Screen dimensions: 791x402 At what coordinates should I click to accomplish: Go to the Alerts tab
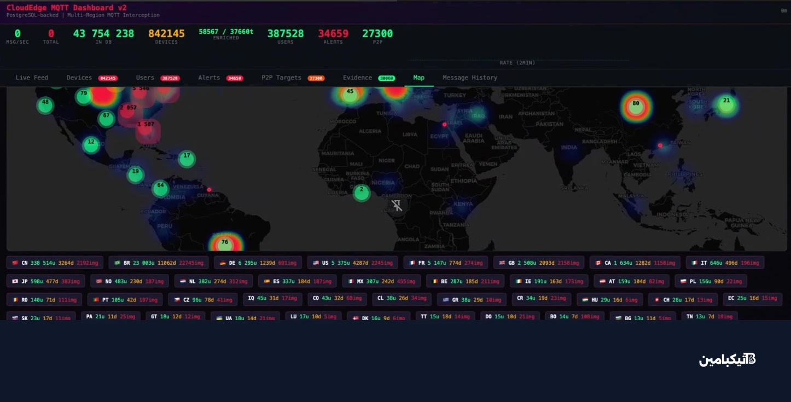(x=221, y=78)
